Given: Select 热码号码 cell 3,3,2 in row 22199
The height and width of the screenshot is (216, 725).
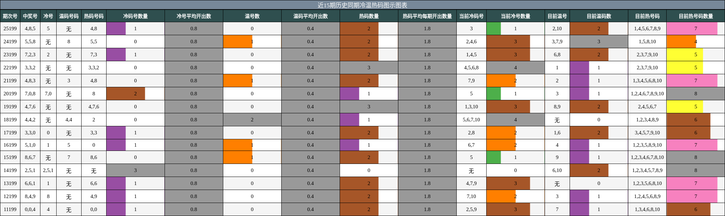Looking at the screenshot, I should click(x=94, y=68).
